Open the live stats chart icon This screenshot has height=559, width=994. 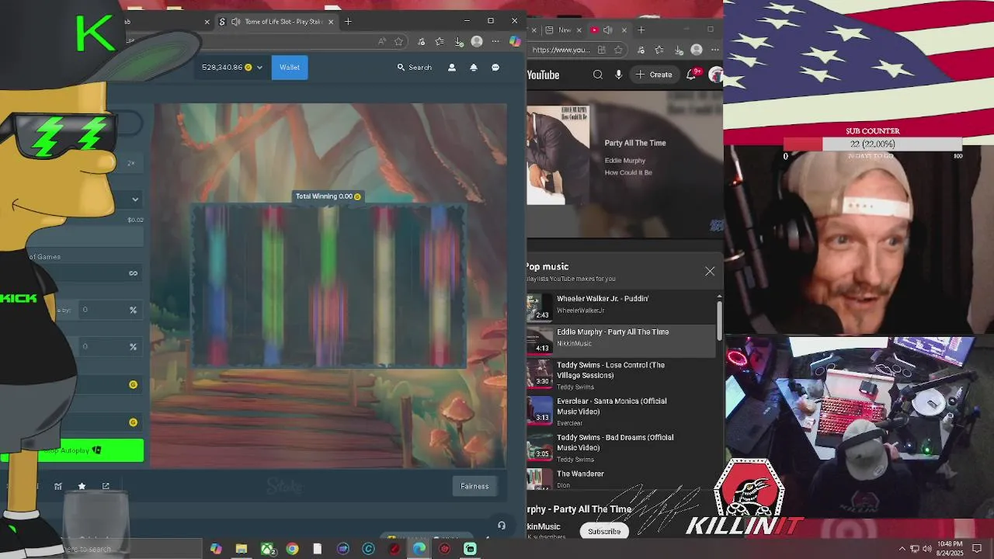[58, 486]
